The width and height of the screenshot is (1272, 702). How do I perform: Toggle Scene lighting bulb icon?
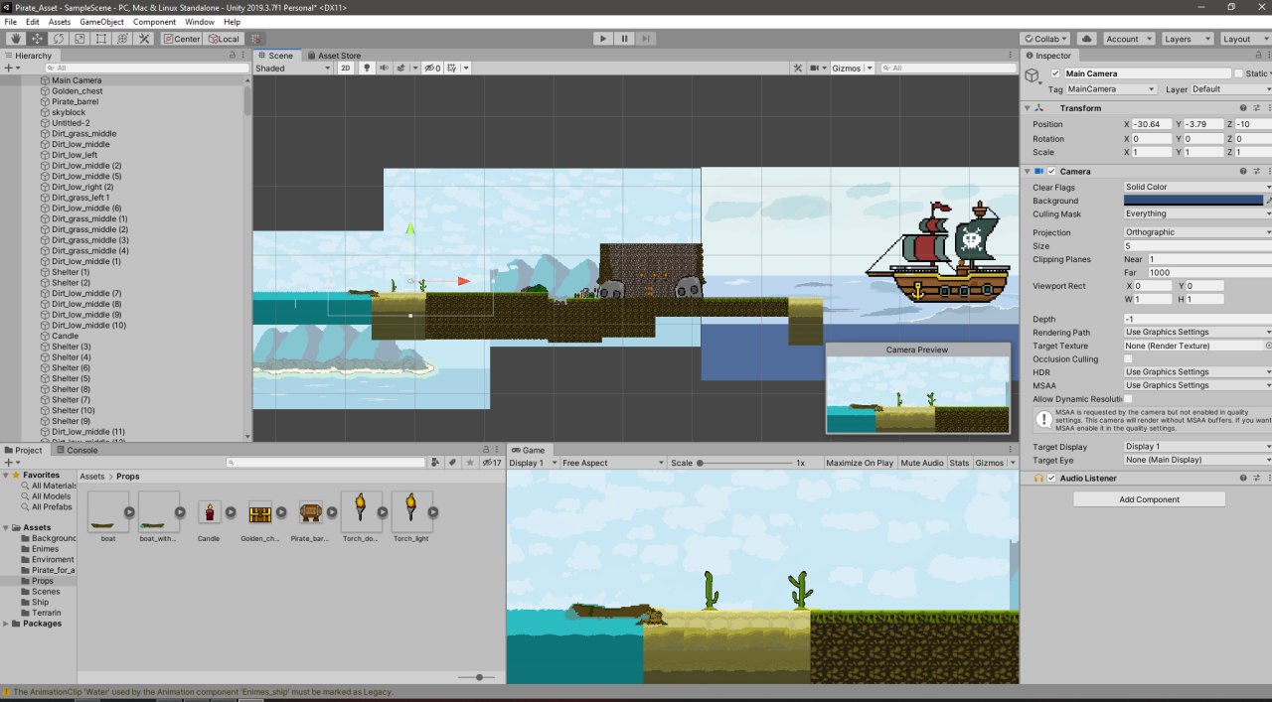[367, 69]
